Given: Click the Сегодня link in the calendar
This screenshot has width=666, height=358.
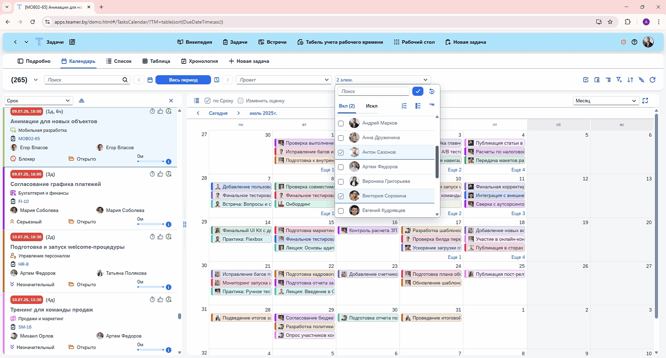Looking at the screenshot, I should coord(218,113).
